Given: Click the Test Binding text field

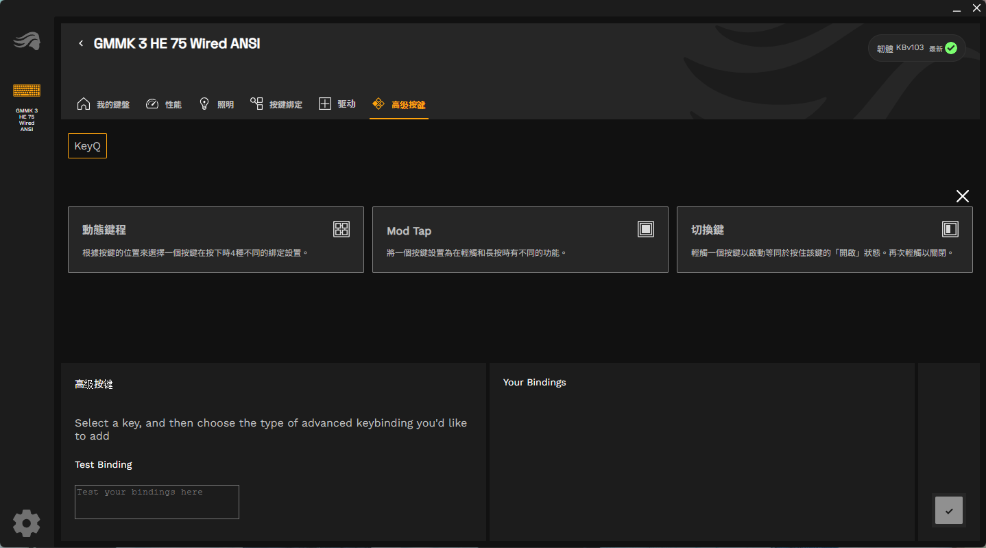Looking at the screenshot, I should click(157, 502).
